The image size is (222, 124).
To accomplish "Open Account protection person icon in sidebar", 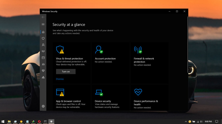I will 43,45.
